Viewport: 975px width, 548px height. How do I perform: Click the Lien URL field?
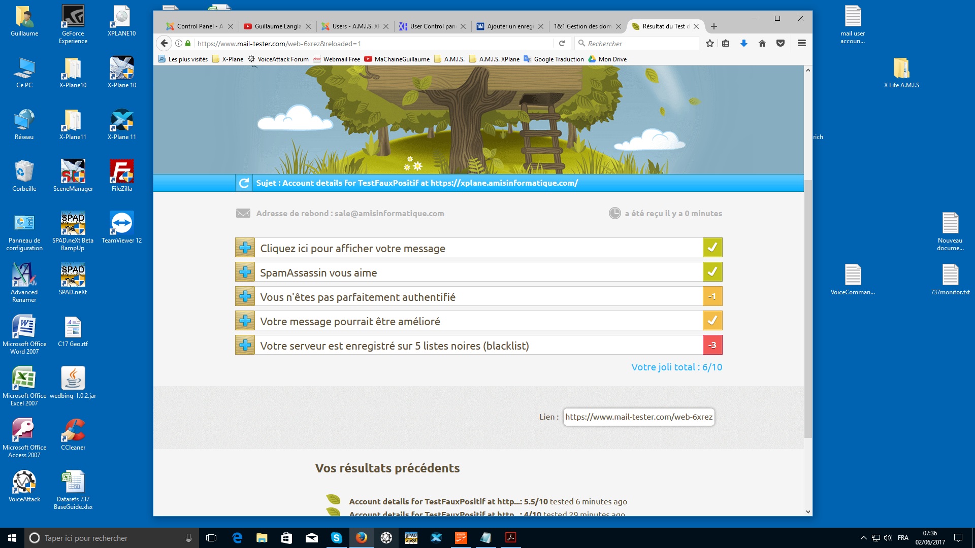click(x=638, y=417)
